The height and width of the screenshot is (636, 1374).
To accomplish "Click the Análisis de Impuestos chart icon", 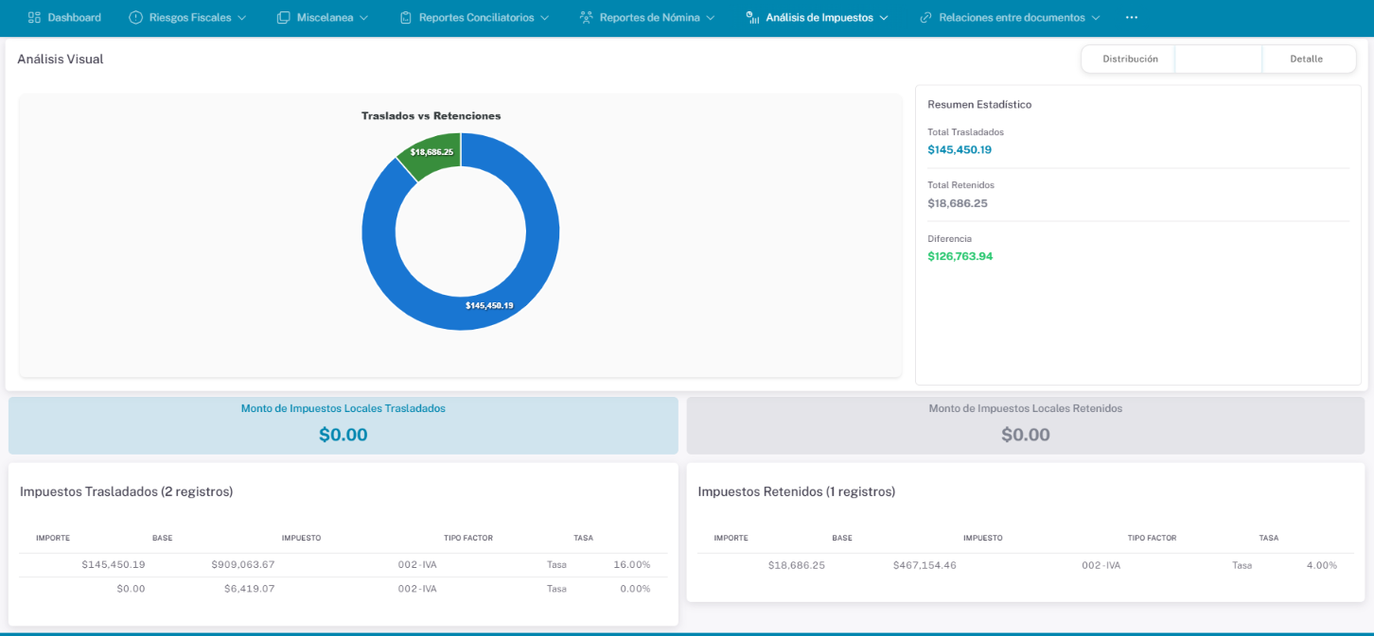I will pyautogui.click(x=752, y=18).
